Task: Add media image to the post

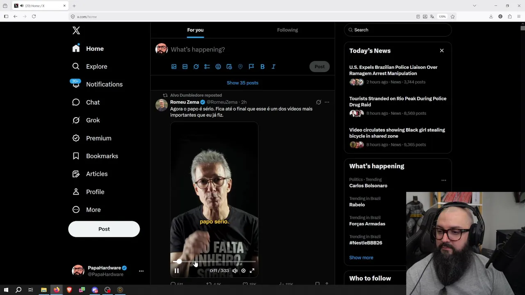Action: [x=174, y=67]
